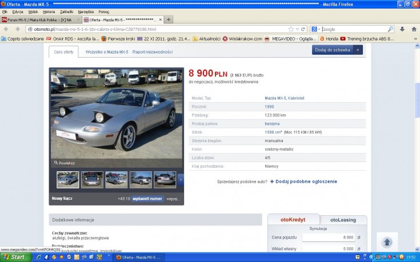Open the Pomoc menu
The width and height of the screenshot is (420, 262).
pos(103,12)
